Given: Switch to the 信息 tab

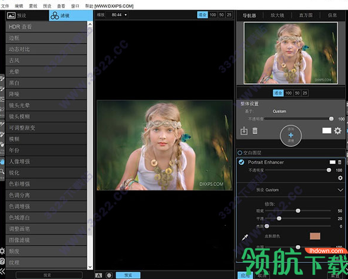Looking at the screenshot, I should 332,15.
